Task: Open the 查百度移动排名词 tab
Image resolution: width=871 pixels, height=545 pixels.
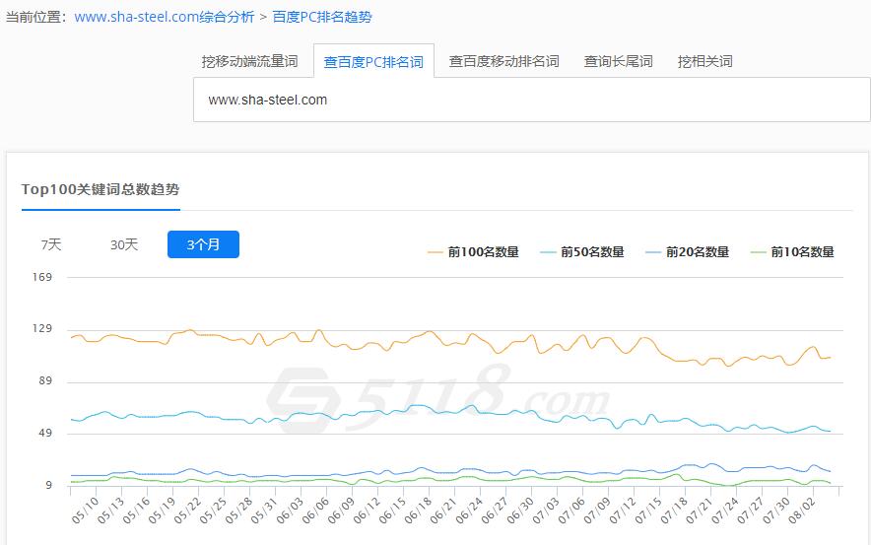Action: 503,61
